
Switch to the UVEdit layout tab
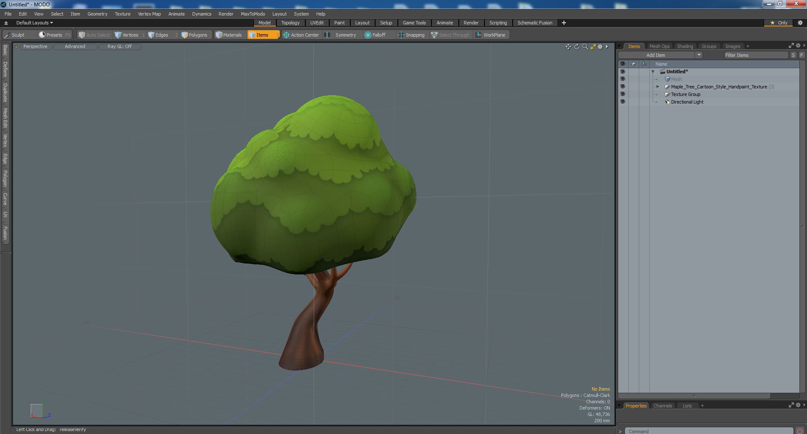317,23
